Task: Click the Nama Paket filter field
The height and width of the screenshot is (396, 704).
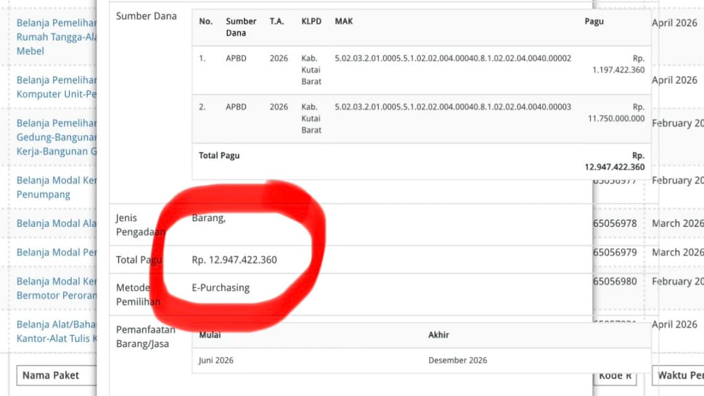Action: click(x=57, y=375)
